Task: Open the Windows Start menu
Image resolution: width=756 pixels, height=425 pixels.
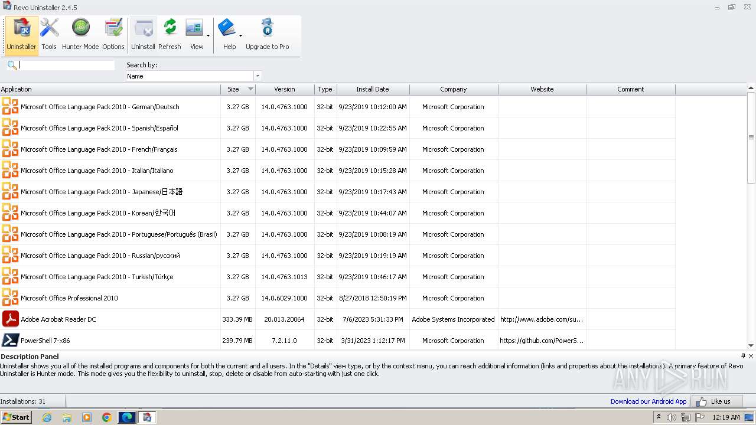Action: point(16,417)
